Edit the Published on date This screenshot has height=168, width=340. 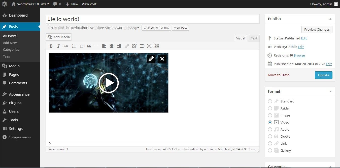pyautogui.click(x=329, y=64)
